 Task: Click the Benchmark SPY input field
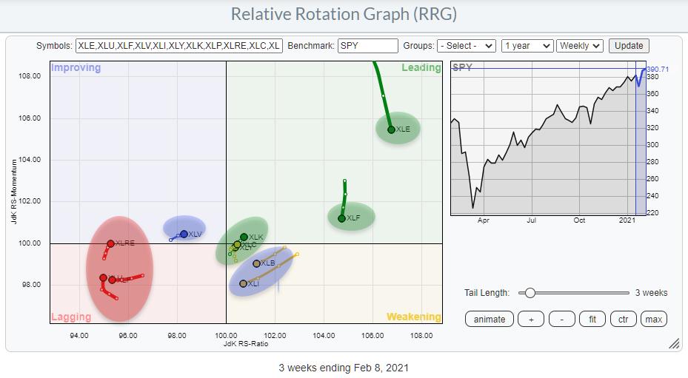[x=367, y=46]
